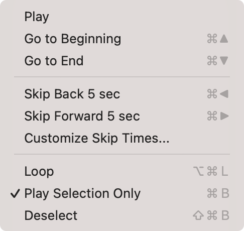This screenshot has height=231, width=244.
Task: Click the L shortcut letter on Loop row
Action: click(x=224, y=171)
